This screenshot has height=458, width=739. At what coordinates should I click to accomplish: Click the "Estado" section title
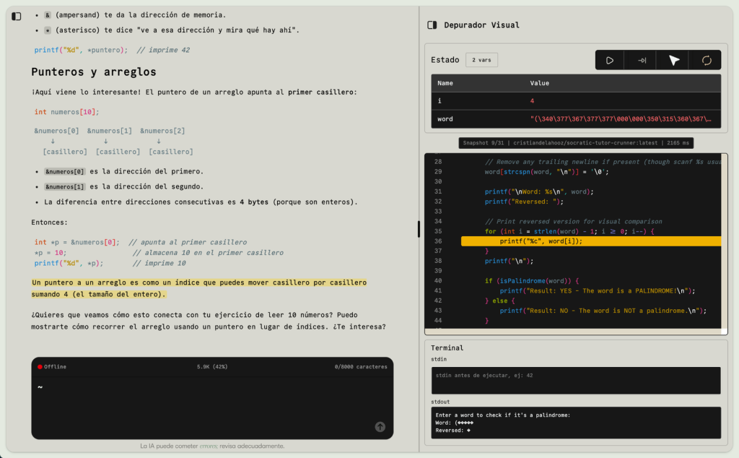click(445, 60)
